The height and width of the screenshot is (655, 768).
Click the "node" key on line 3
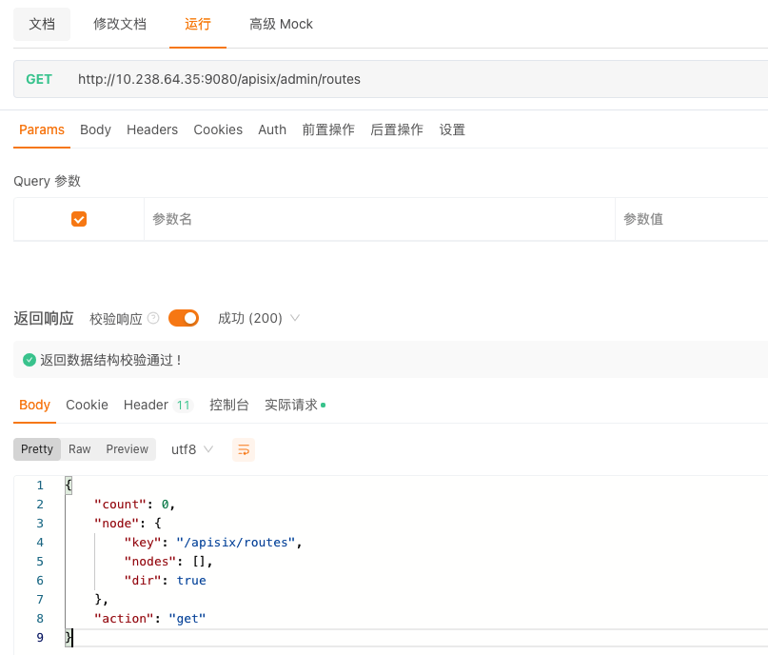tap(116, 524)
